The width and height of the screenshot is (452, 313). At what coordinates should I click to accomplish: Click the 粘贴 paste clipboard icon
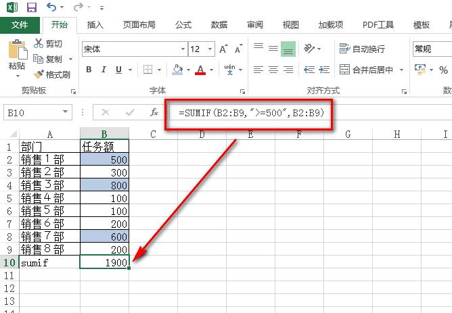[x=18, y=49]
